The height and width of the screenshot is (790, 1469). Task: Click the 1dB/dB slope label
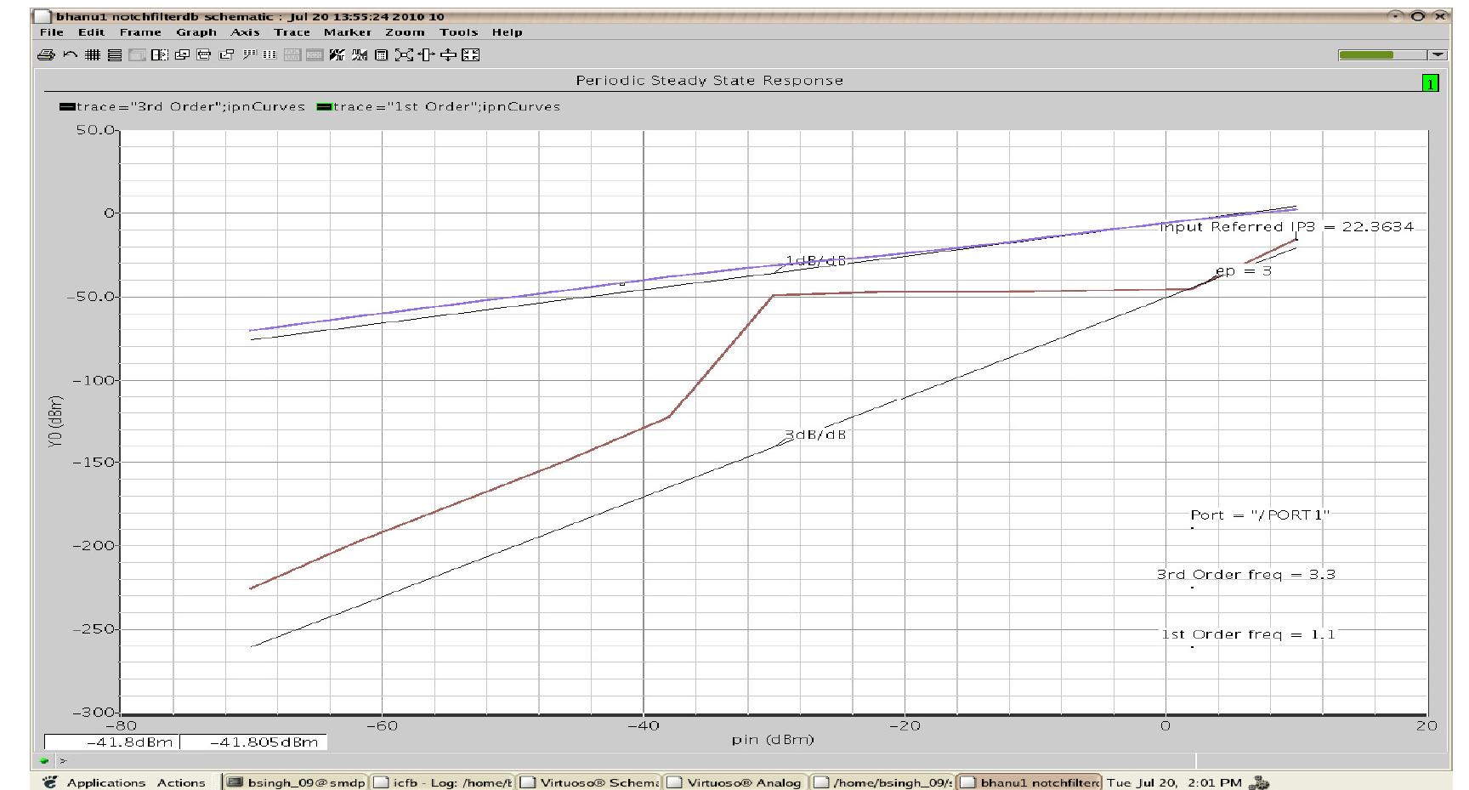tap(816, 260)
